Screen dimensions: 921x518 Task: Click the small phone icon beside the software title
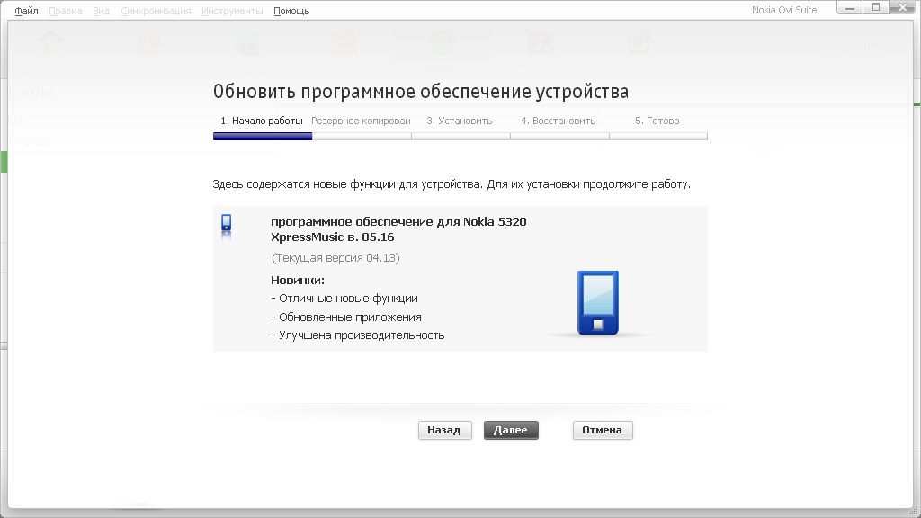pos(226,226)
